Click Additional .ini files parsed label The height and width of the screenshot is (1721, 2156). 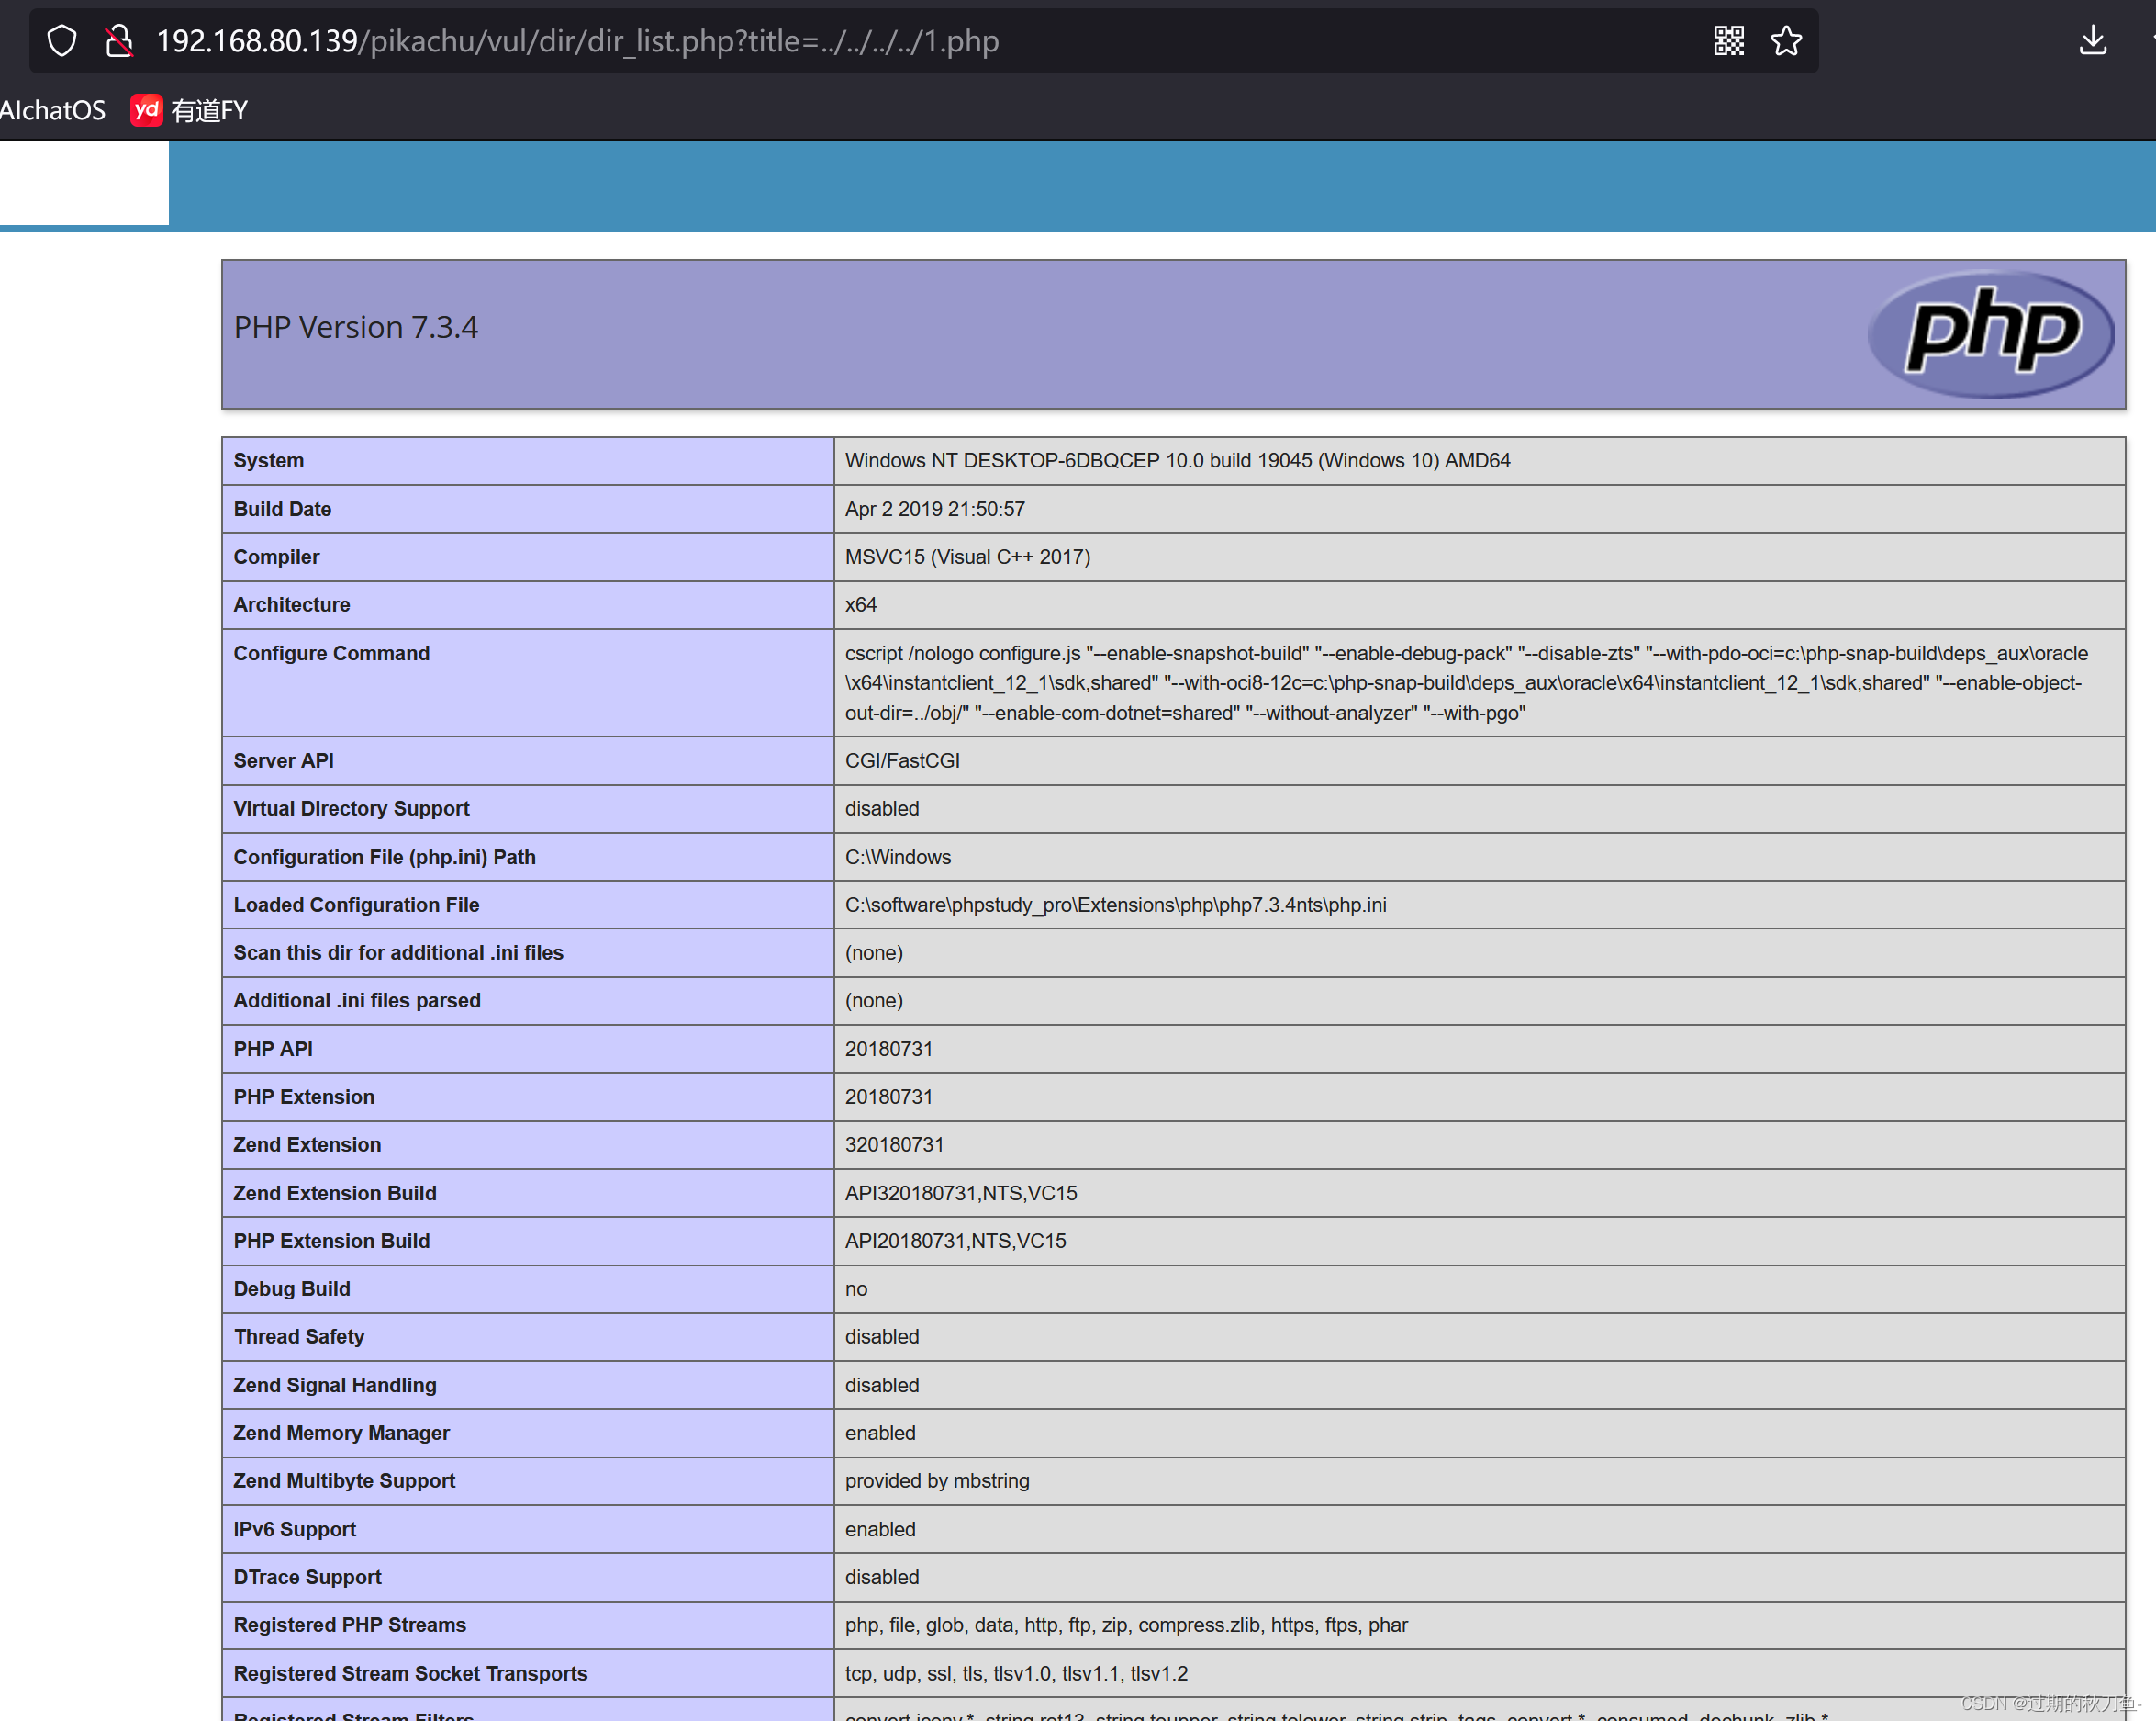[358, 1001]
